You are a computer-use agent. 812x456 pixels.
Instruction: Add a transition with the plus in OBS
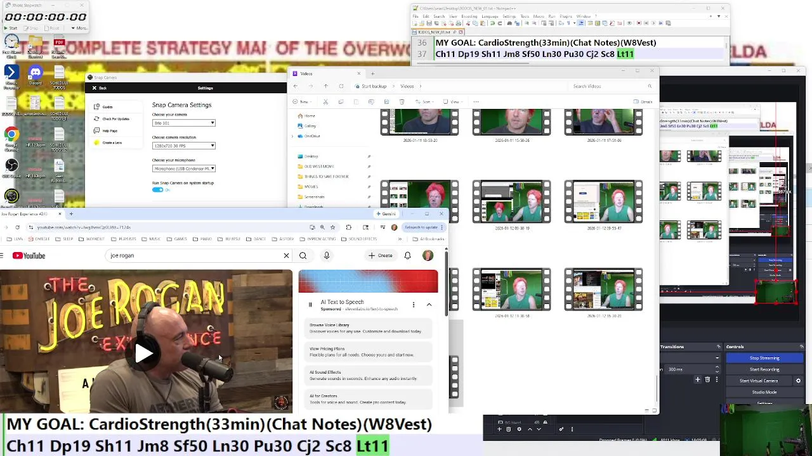(x=698, y=380)
